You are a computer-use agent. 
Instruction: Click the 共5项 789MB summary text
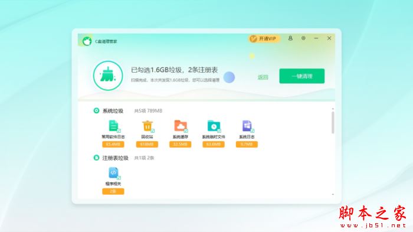pyautogui.click(x=148, y=111)
